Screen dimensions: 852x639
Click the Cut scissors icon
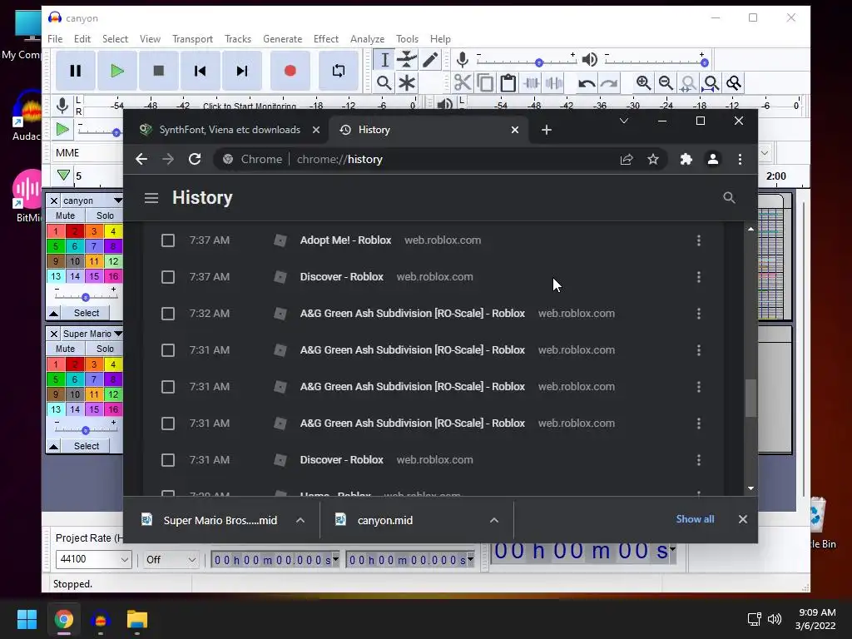point(463,83)
